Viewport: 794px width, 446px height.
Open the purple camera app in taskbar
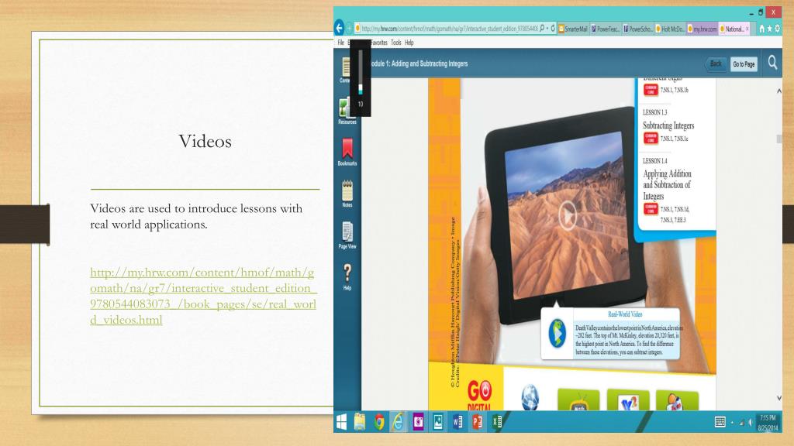(x=418, y=422)
